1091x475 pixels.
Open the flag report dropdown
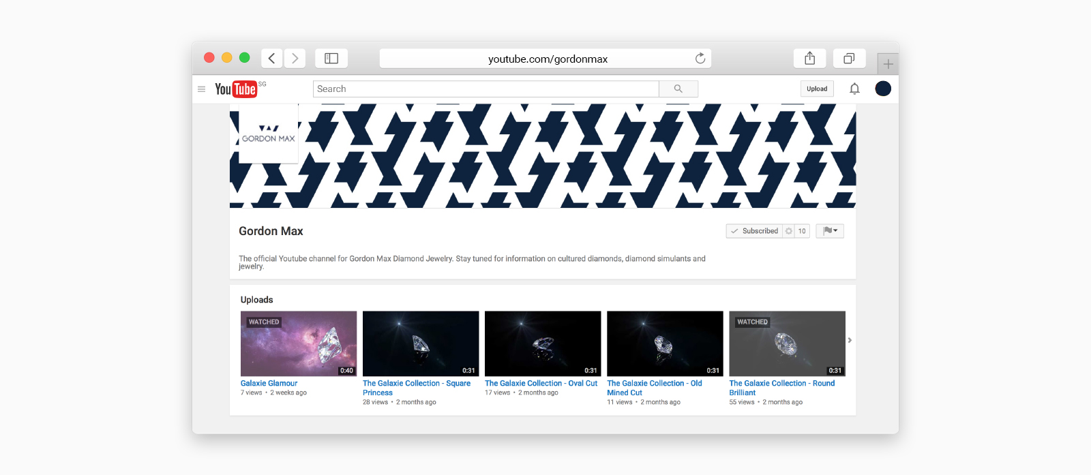(x=830, y=231)
